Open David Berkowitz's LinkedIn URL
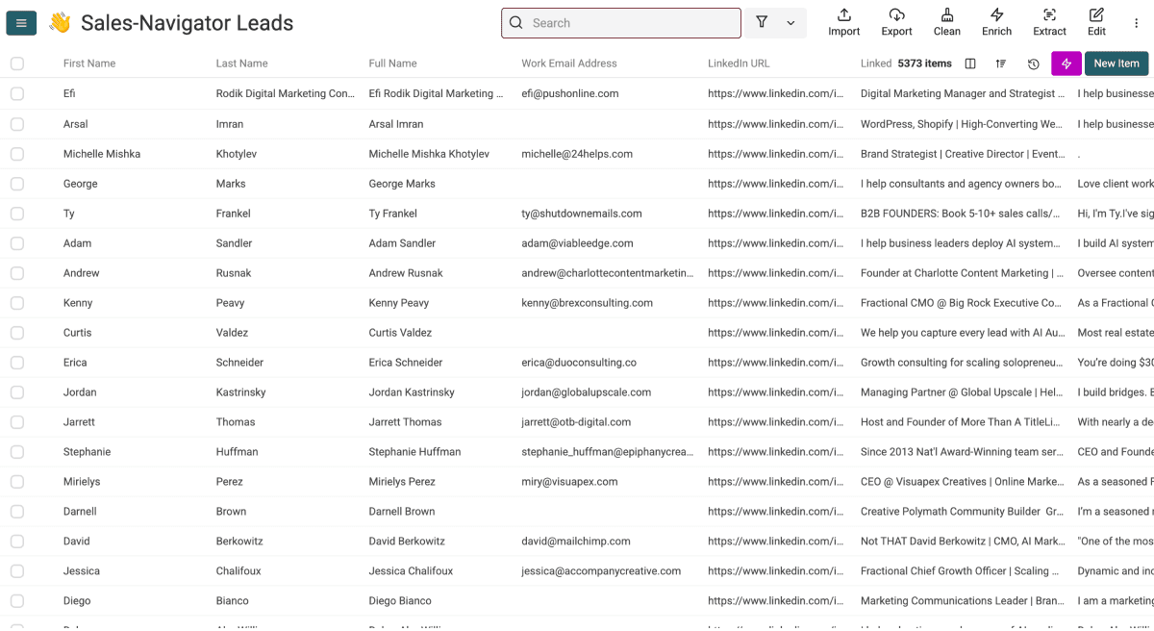This screenshot has width=1154, height=631. click(776, 541)
